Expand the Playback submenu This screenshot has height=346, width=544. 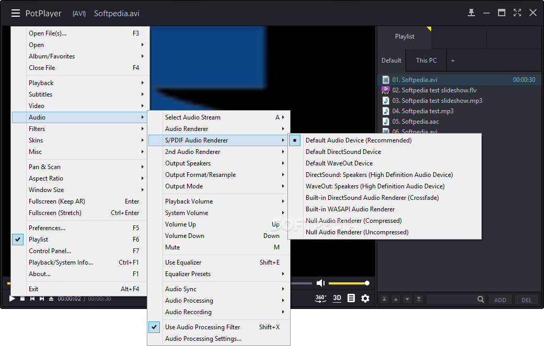[79, 83]
